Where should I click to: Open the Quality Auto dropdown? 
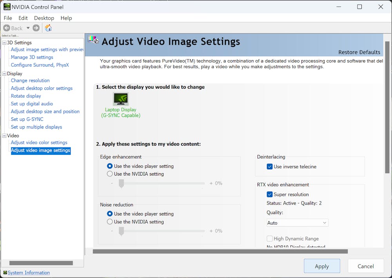[297, 222]
